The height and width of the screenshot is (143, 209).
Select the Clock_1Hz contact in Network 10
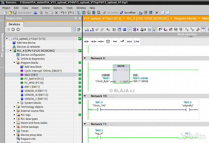click(99, 110)
